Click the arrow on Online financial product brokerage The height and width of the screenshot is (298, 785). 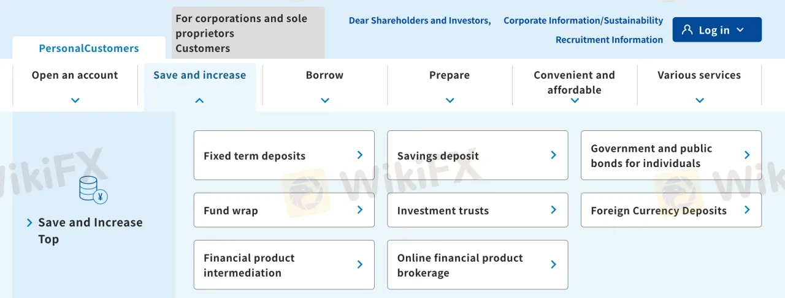click(x=553, y=264)
